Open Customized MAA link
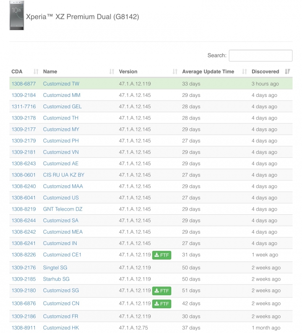Viewport: 302px width, 333px height. (63, 186)
